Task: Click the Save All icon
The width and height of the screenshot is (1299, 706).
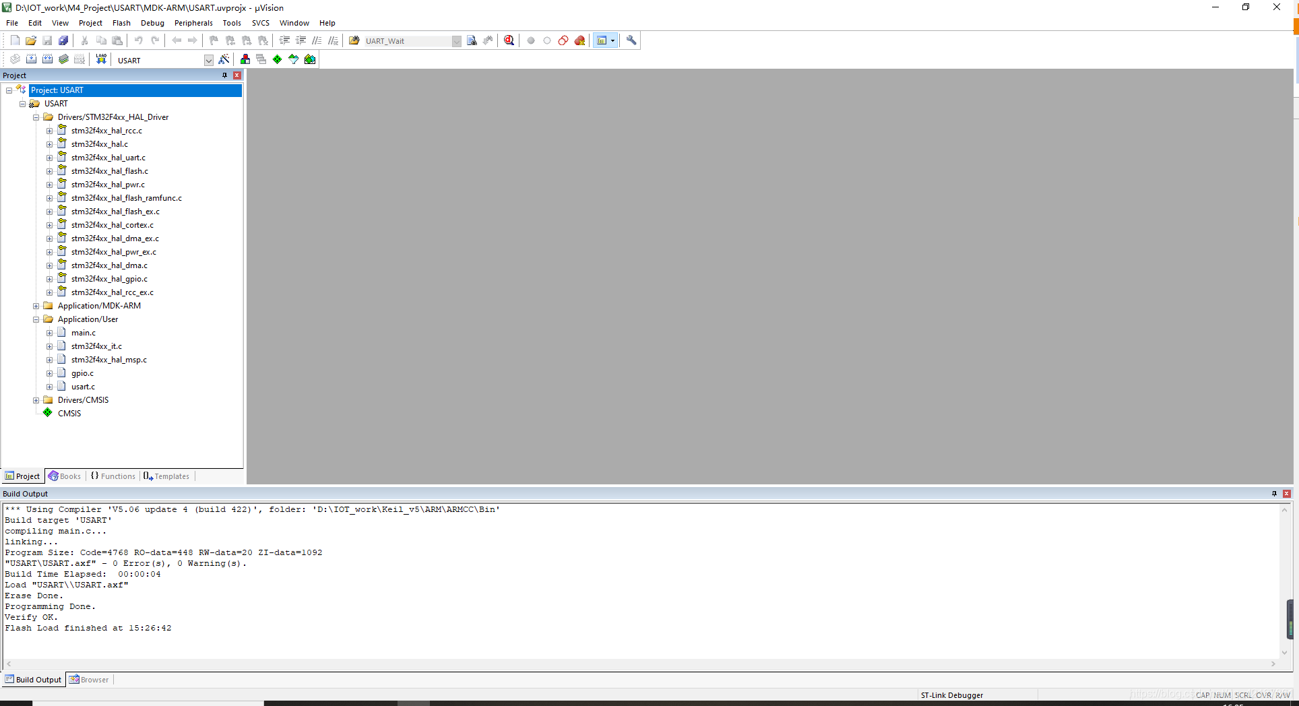Action: (x=63, y=40)
